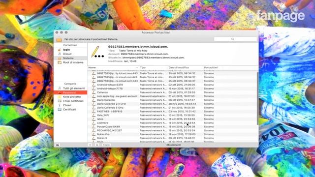The height and width of the screenshot is (177, 315).
Task: Toggle keychain list view button at bottom-left
Action: (x=58, y=145)
